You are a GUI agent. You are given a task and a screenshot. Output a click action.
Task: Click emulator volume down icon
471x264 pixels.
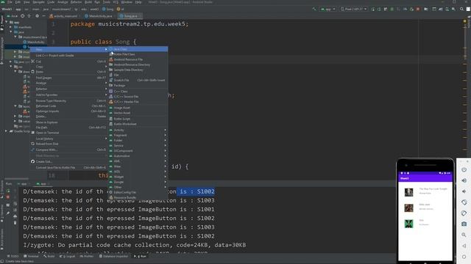464,191
